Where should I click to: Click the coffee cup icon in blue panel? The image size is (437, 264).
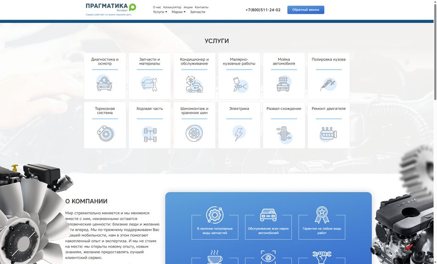click(x=215, y=257)
